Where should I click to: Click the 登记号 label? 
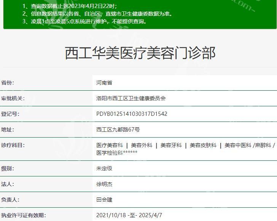click(10, 114)
